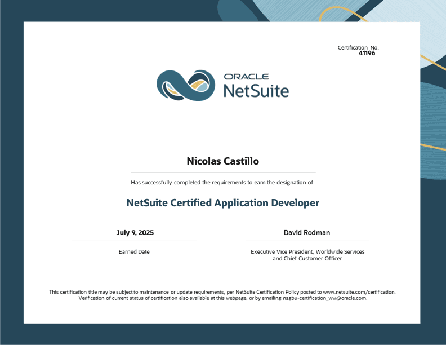
Task: Click 'and Chief Customer Officer' line
Action: pyautogui.click(x=307, y=258)
